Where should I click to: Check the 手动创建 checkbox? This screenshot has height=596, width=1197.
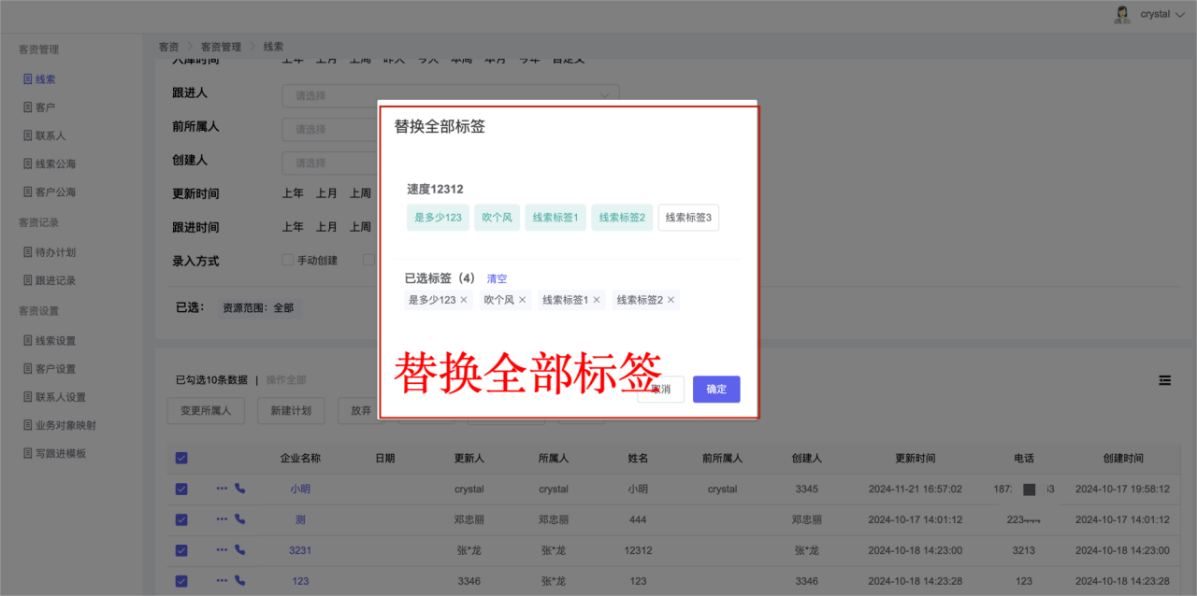(288, 261)
